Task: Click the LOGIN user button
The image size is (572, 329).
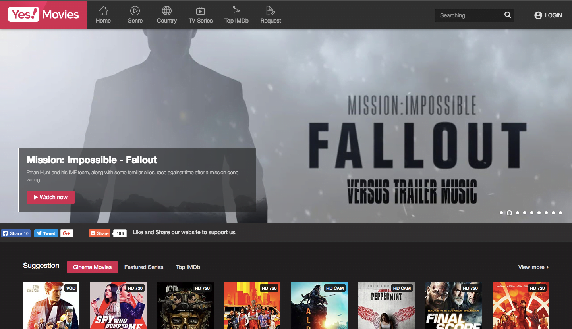Action: [x=548, y=15]
